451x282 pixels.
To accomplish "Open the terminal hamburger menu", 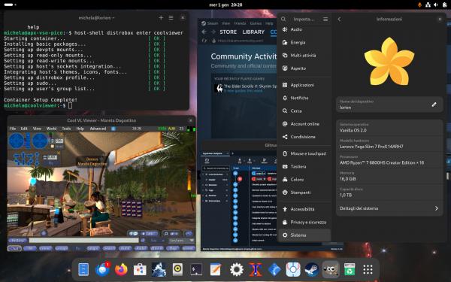I will pyautogui.click(x=171, y=18).
